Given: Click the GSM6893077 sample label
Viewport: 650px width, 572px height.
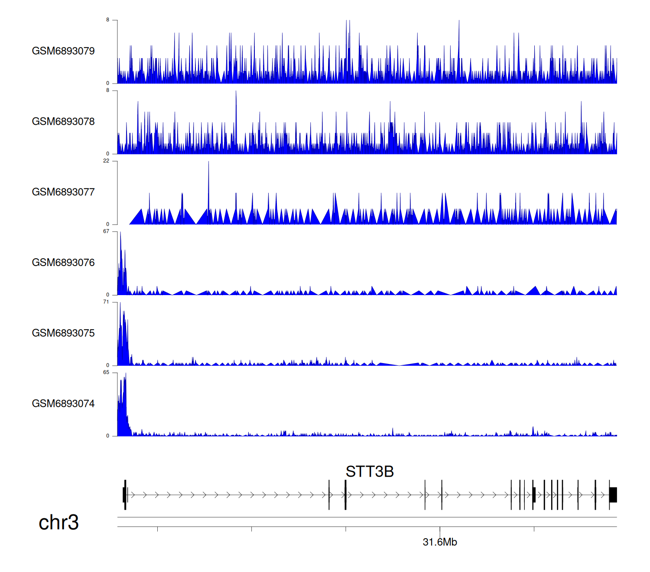Looking at the screenshot, I should (x=63, y=192).
